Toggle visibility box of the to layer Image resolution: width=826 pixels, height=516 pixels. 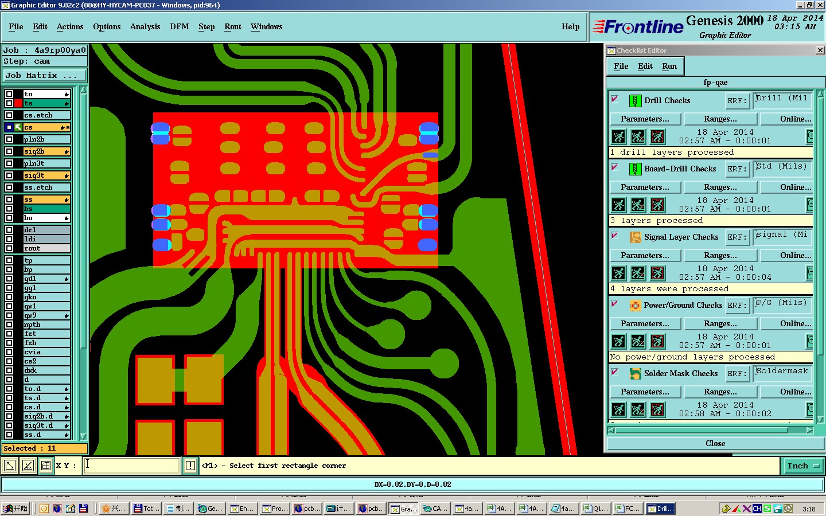click(x=9, y=94)
